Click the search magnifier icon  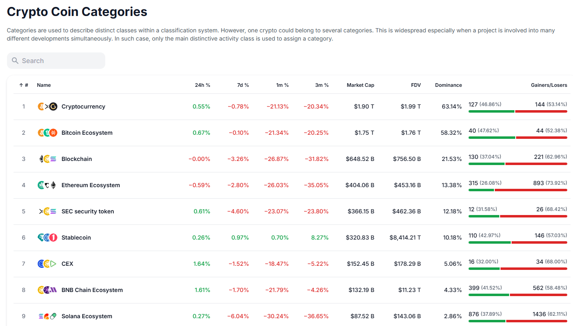(15, 61)
